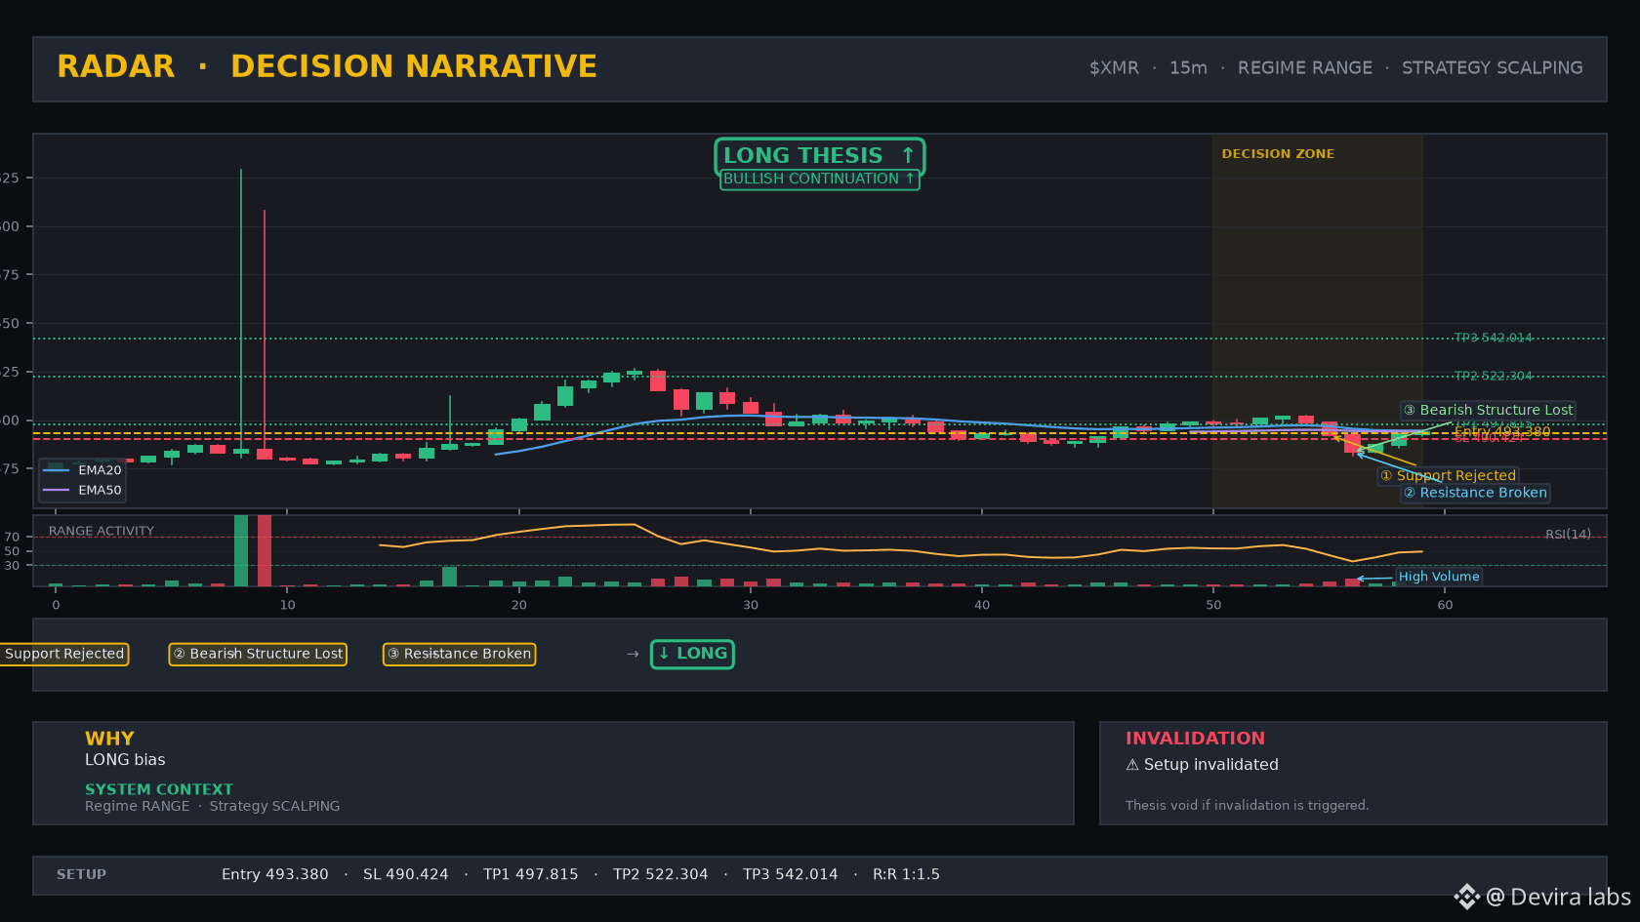
Task: Click the Thesis void if invalidation text
Action: click(x=1247, y=805)
